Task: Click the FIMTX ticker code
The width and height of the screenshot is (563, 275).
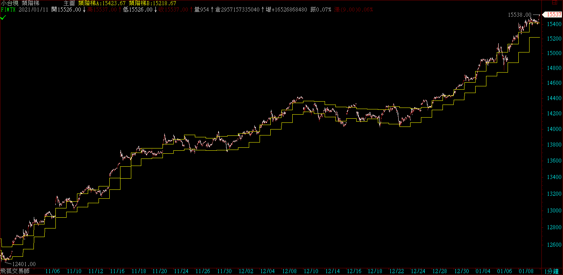Action: pos(8,9)
